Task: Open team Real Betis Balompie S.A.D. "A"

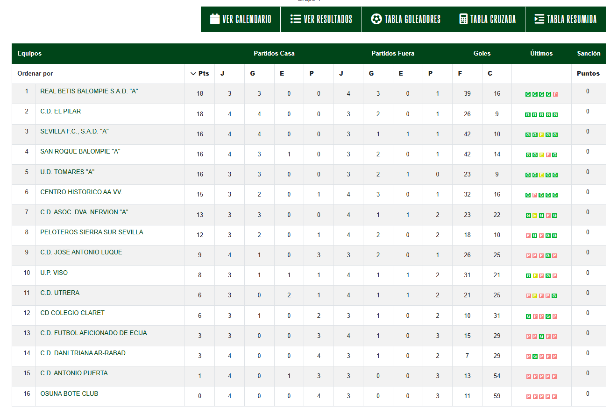Action: pos(89,91)
